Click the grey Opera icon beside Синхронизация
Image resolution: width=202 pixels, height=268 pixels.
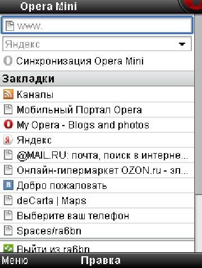(8, 61)
